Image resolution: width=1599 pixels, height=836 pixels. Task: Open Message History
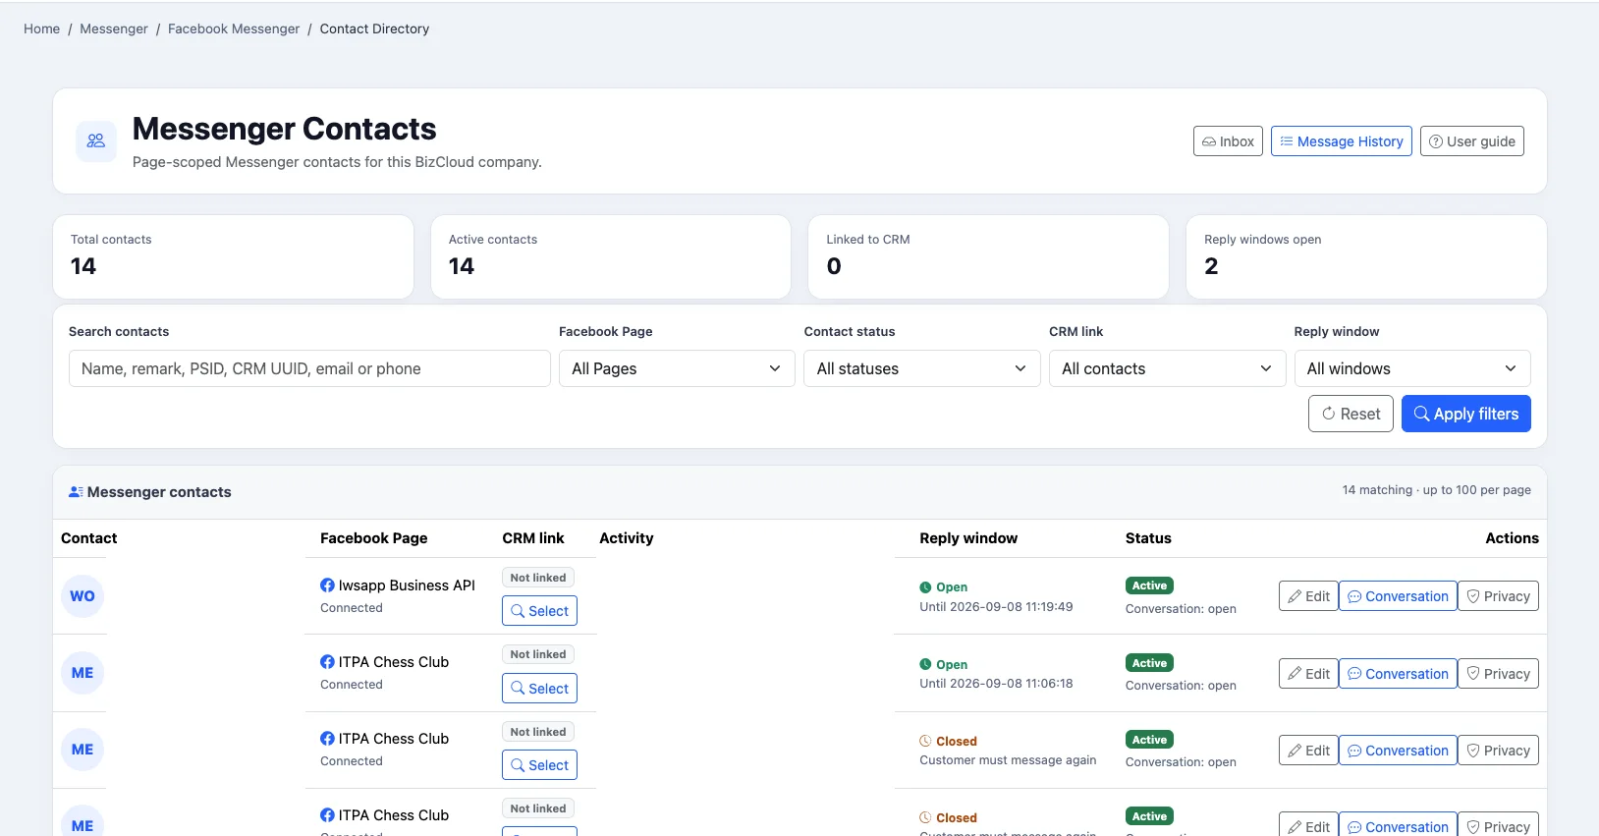coord(1342,141)
